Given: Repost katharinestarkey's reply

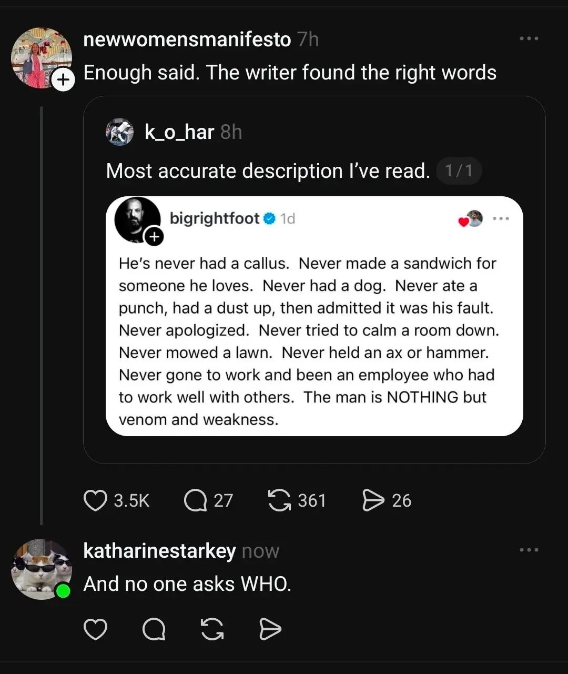Looking at the screenshot, I should tap(211, 629).
